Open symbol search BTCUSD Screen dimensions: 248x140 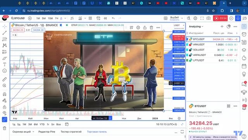coord(18,18)
